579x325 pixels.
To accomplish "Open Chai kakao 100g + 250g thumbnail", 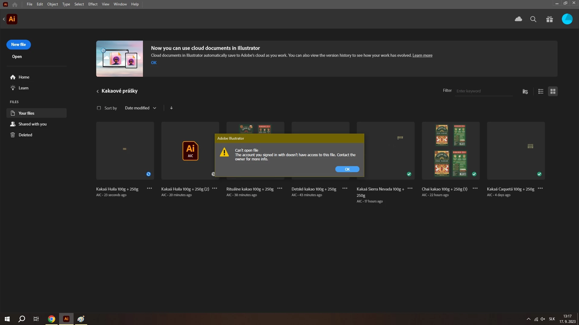I will point(451,150).
